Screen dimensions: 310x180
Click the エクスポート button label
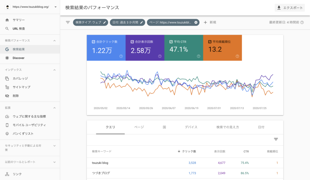tap(293, 8)
